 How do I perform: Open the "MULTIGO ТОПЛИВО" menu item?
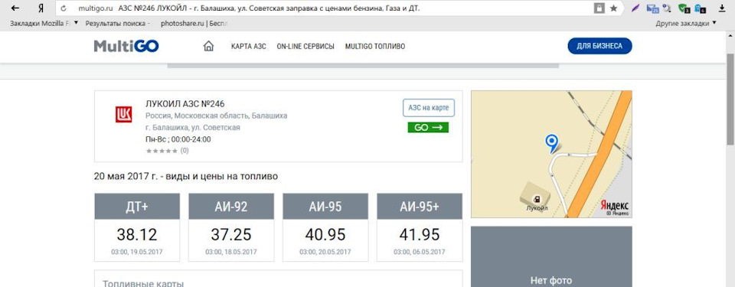pyautogui.click(x=375, y=47)
